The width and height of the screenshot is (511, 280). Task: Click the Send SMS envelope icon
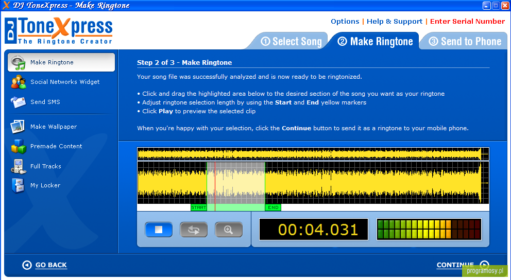pos(18,102)
